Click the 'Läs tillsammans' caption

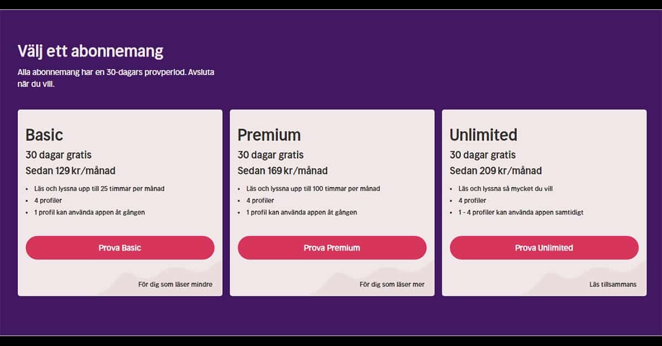[x=613, y=284]
